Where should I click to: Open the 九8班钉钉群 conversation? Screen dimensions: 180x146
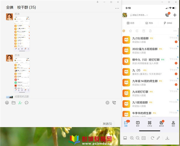coord(150,93)
